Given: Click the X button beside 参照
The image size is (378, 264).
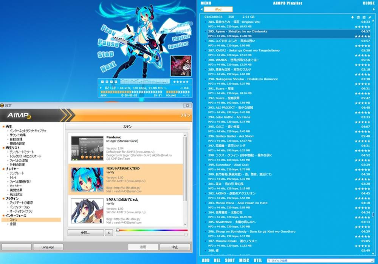Looking at the screenshot, I should point(109,233).
